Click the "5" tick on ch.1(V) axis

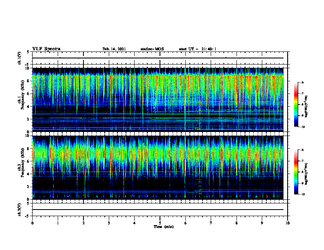point(28,52)
